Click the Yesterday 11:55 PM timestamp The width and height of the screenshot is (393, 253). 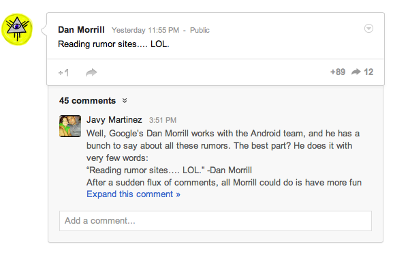(145, 30)
